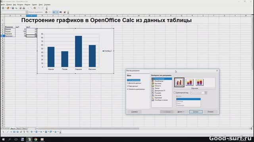Open the Формат menu
The image size is (254, 142).
(x=27, y=5)
